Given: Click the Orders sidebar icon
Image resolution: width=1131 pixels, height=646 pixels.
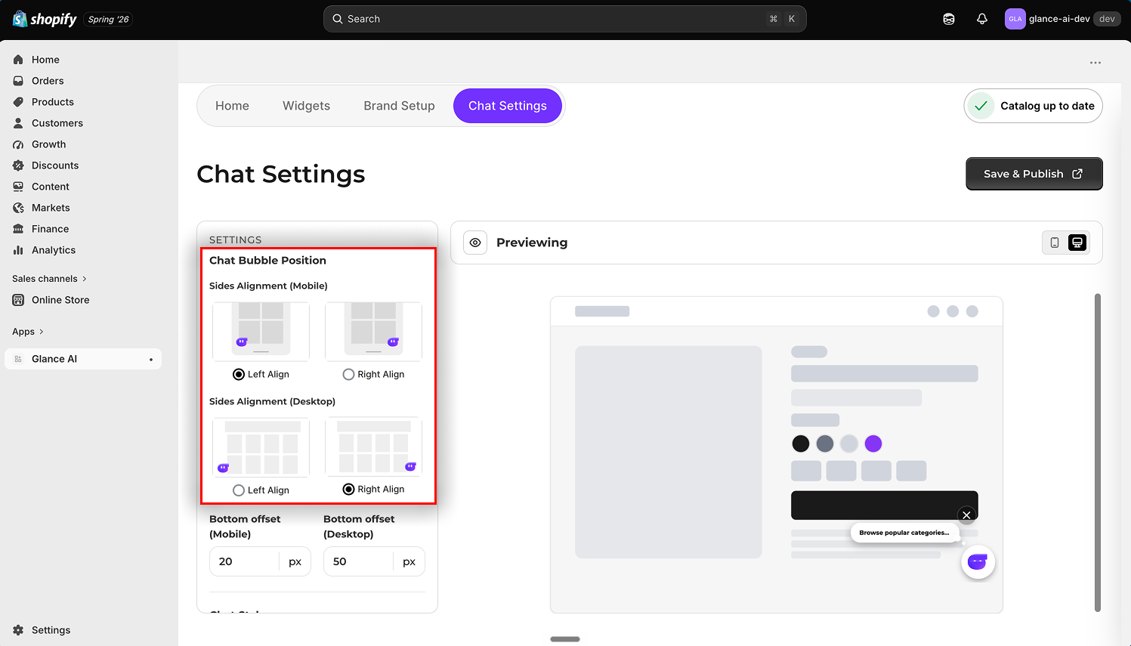Looking at the screenshot, I should click(18, 81).
